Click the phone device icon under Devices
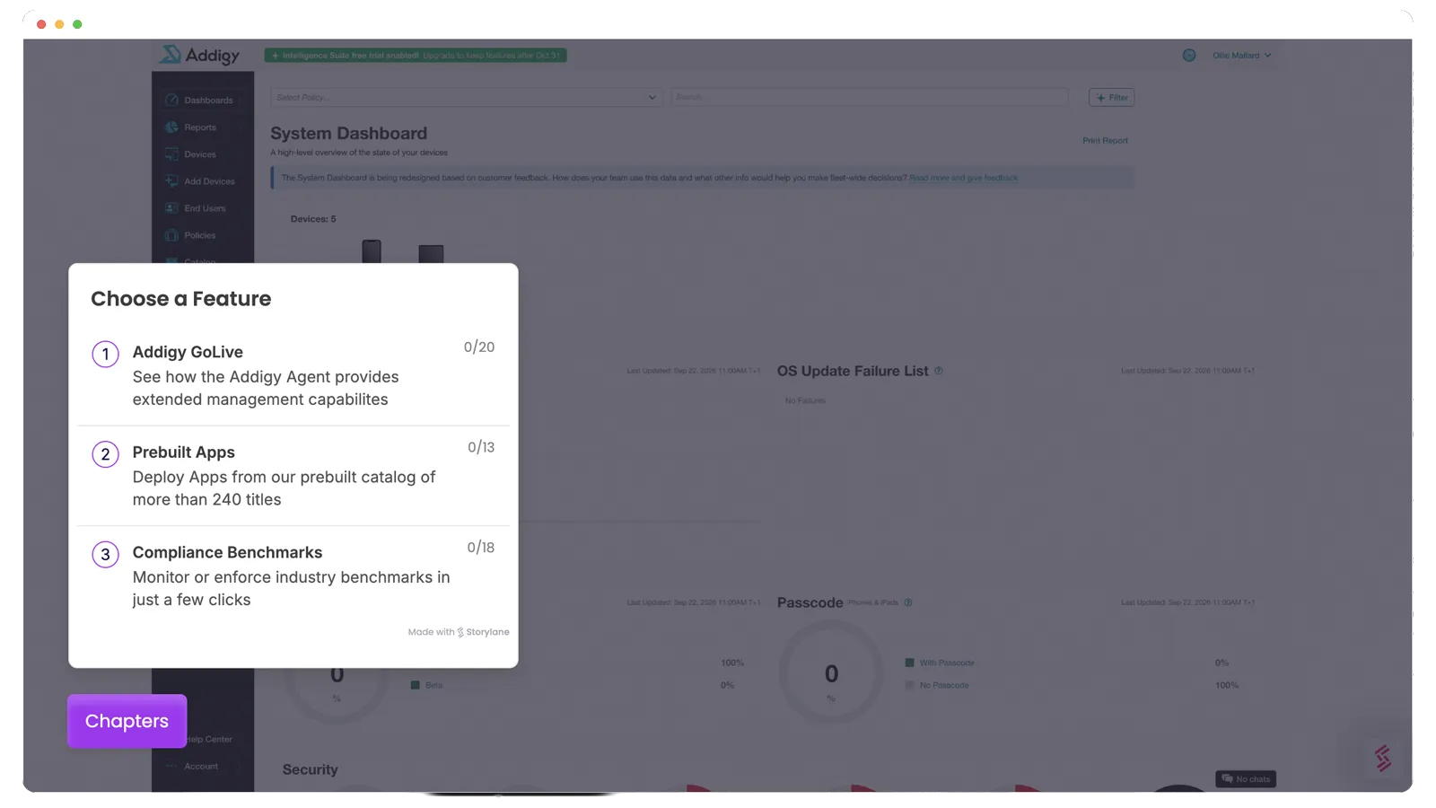Screen dimensions: 1436x808 point(372,250)
